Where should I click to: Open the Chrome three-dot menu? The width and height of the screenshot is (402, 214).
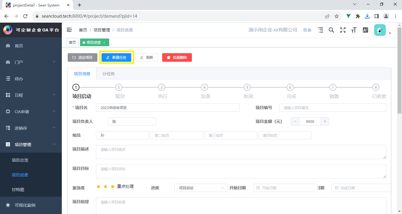(x=395, y=16)
